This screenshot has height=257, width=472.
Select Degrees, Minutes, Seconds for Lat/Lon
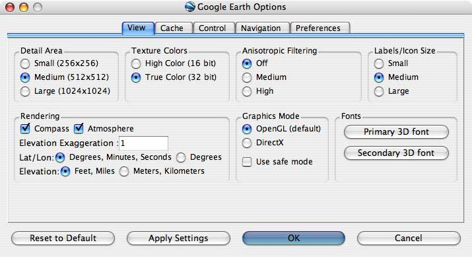point(60,157)
